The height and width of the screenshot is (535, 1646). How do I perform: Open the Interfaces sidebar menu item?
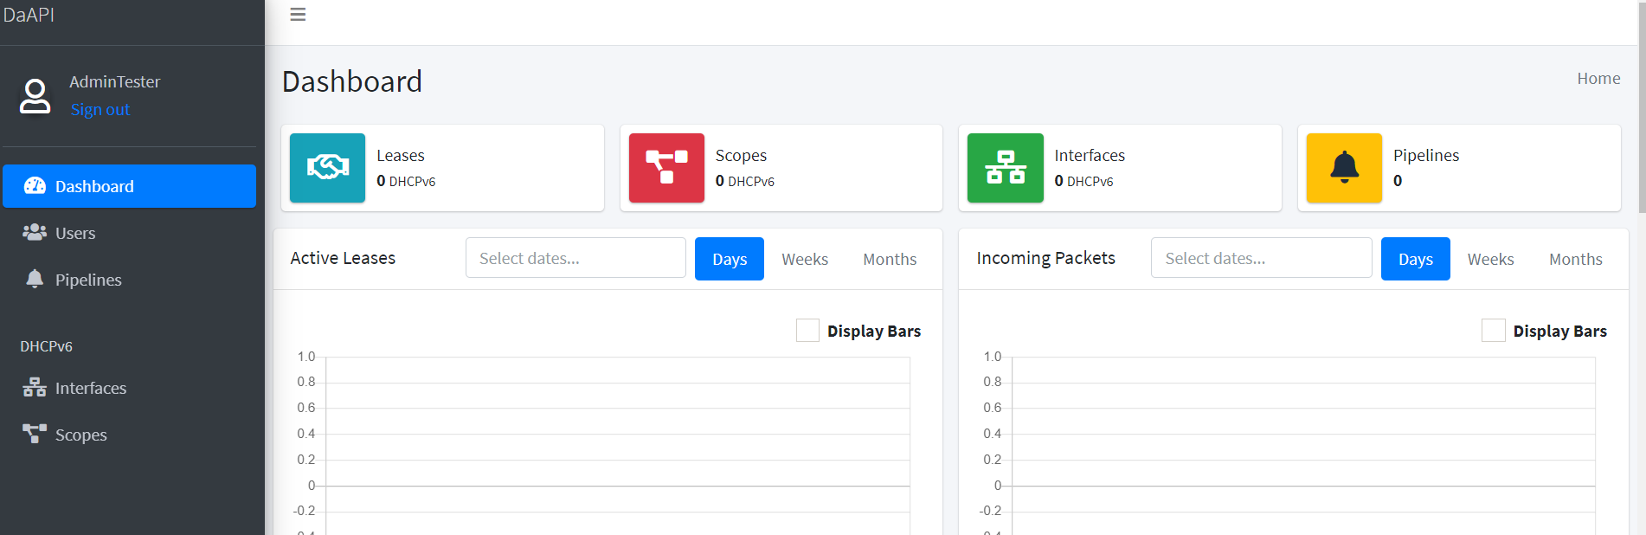(129, 388)
